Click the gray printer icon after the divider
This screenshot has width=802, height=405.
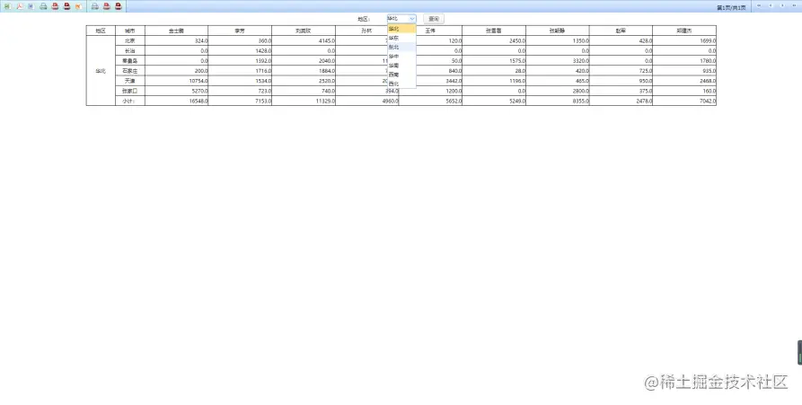[94, 6]
